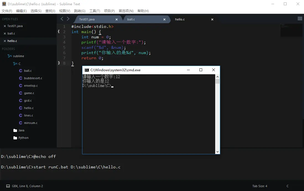The width and height of the screenshot is (304, 191).
Task: Expand the Python folder
Action: click(15, 138)
